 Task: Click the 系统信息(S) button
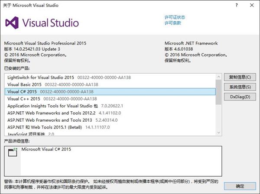tap(240, 87)
